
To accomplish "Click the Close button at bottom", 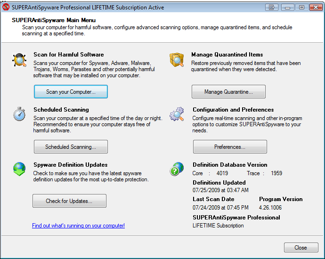I will click(x=301, y=248).
